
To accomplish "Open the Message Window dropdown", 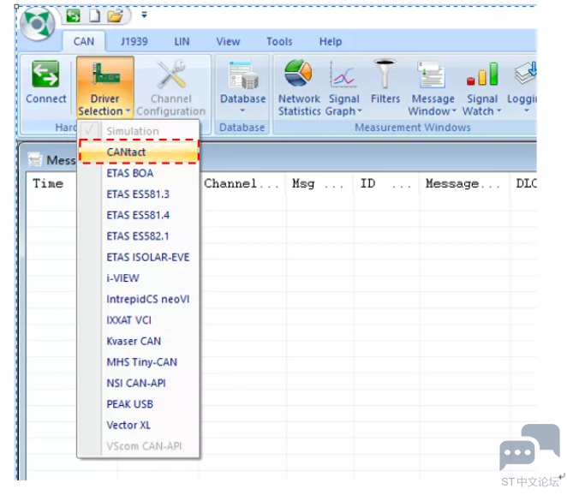I will (433, 88).
